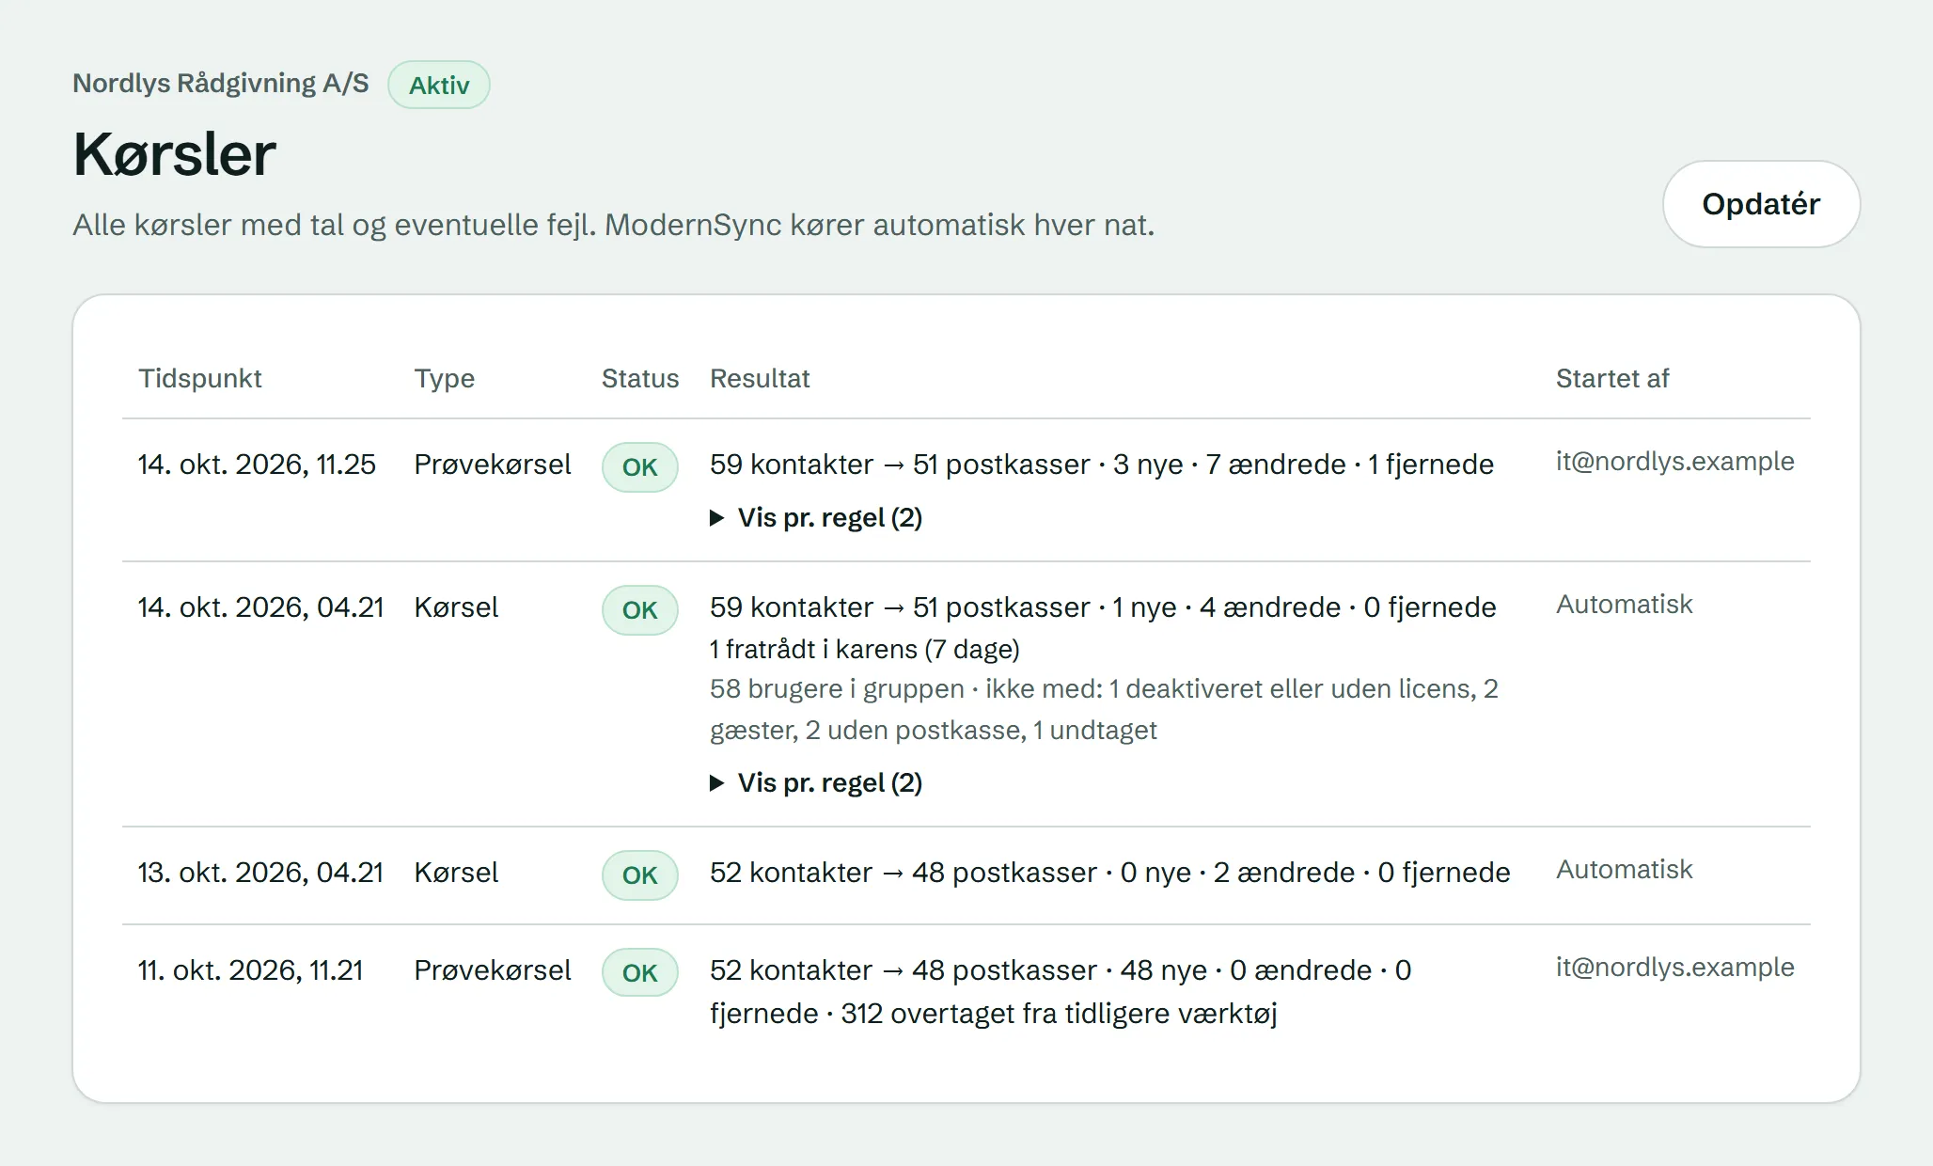
Task: Expand Vis pr. regel (2) in 11.25 run
Action: pos(816,517)
